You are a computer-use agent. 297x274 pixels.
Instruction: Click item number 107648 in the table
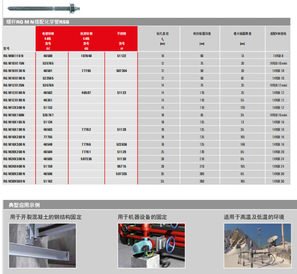tap(86, 56)
